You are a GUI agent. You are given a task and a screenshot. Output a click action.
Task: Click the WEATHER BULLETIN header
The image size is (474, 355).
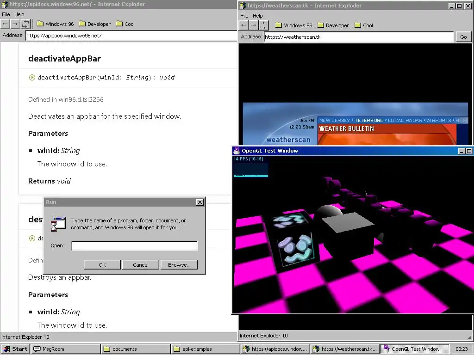tap(347, 129)
